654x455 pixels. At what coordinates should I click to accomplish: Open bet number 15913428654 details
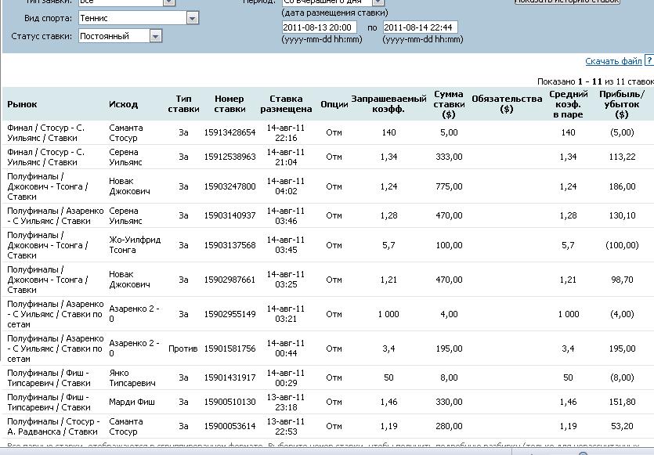coord(229,133)
